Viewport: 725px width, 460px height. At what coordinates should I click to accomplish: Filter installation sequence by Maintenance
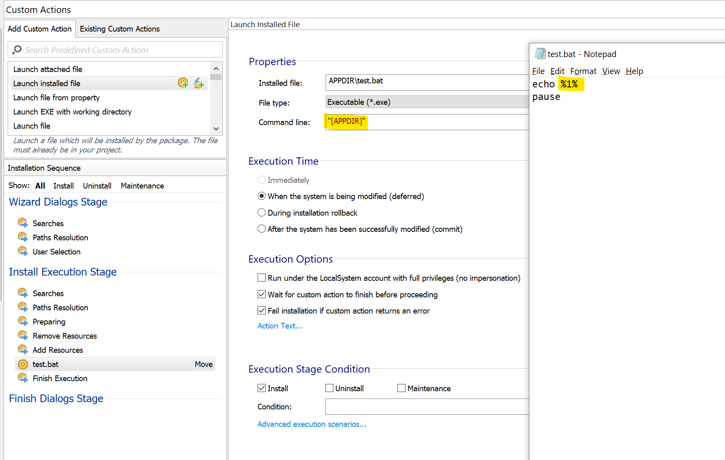pyautogui.click(x=142, y=186)
